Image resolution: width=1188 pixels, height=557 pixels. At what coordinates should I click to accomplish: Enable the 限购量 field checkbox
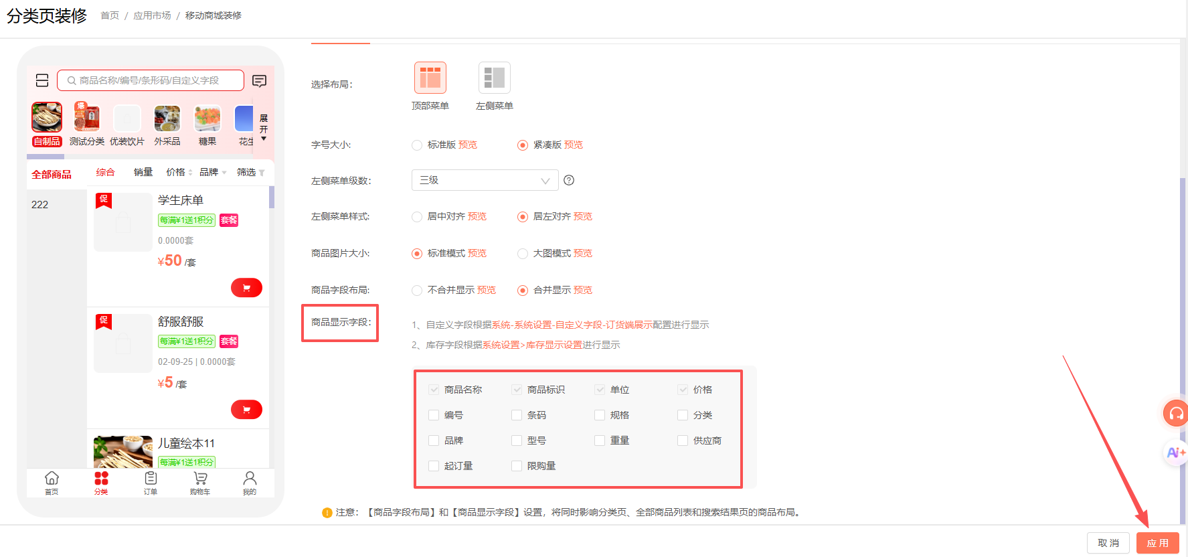[x=517, y=466]
